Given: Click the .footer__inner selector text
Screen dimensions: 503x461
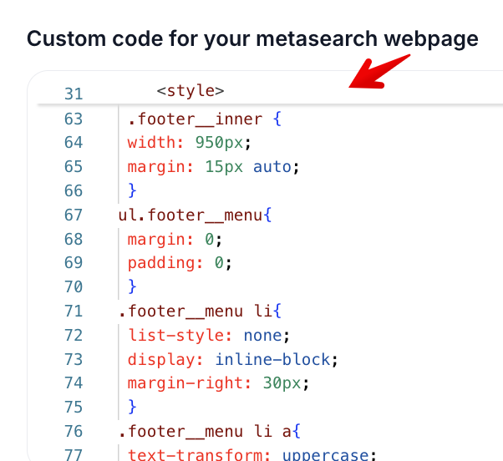Looking at the screenshot, I should [x=195, y=119].
